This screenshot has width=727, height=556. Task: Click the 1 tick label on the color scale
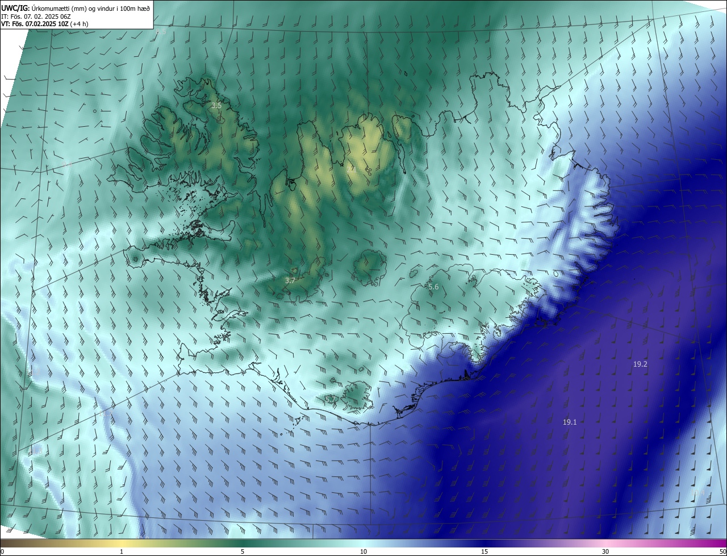122,551
